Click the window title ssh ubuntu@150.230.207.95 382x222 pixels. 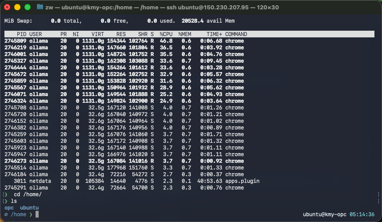[x=207, y=7]
